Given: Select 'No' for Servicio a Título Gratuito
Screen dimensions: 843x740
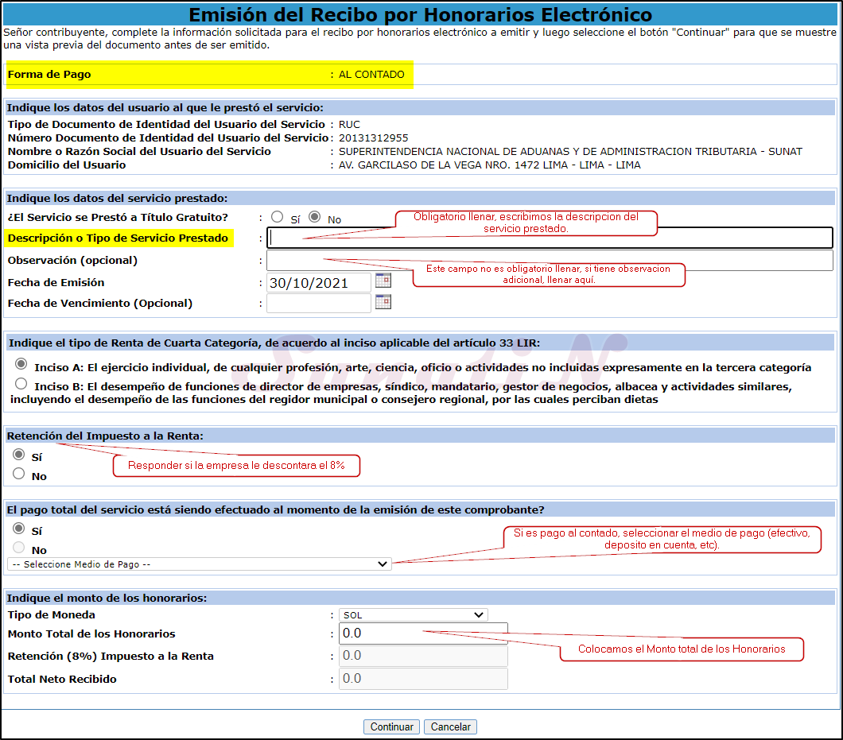Looking at the screenshot, I should (315, 217).
